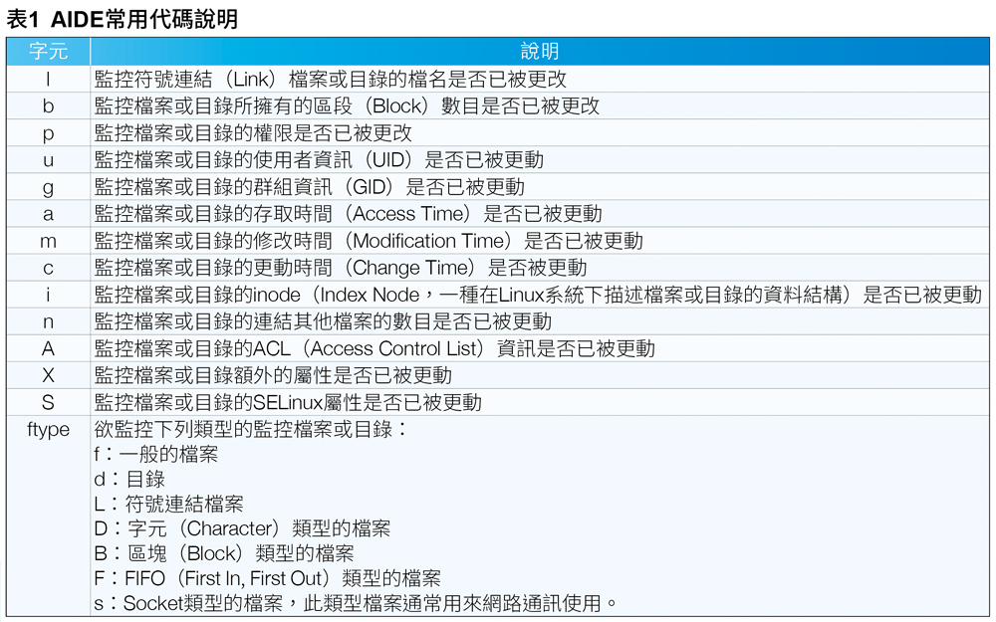
Task: Select the 'u' character cell
Action: (48, 160)
